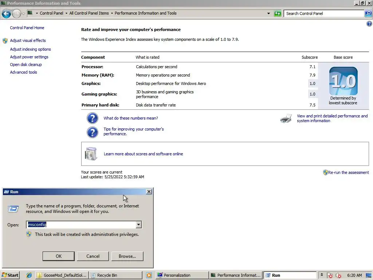Click the Run program icon in dialog
Viewport: 373px width, 280px height.
13,209
